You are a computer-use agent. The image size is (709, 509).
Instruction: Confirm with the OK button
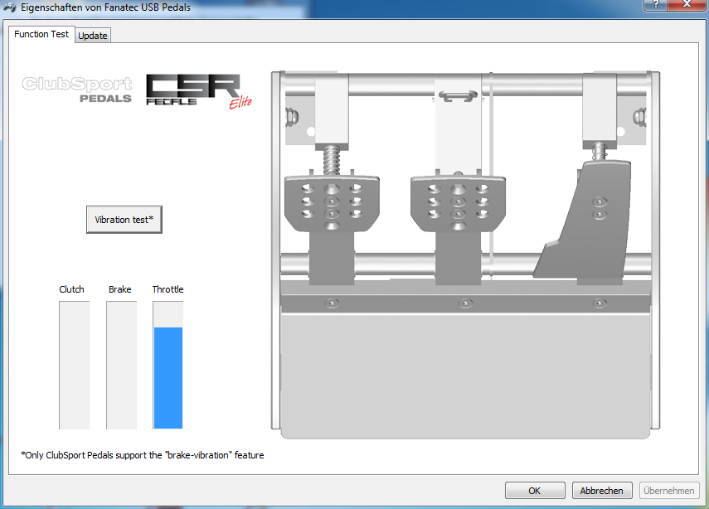(x=535, y=491)
